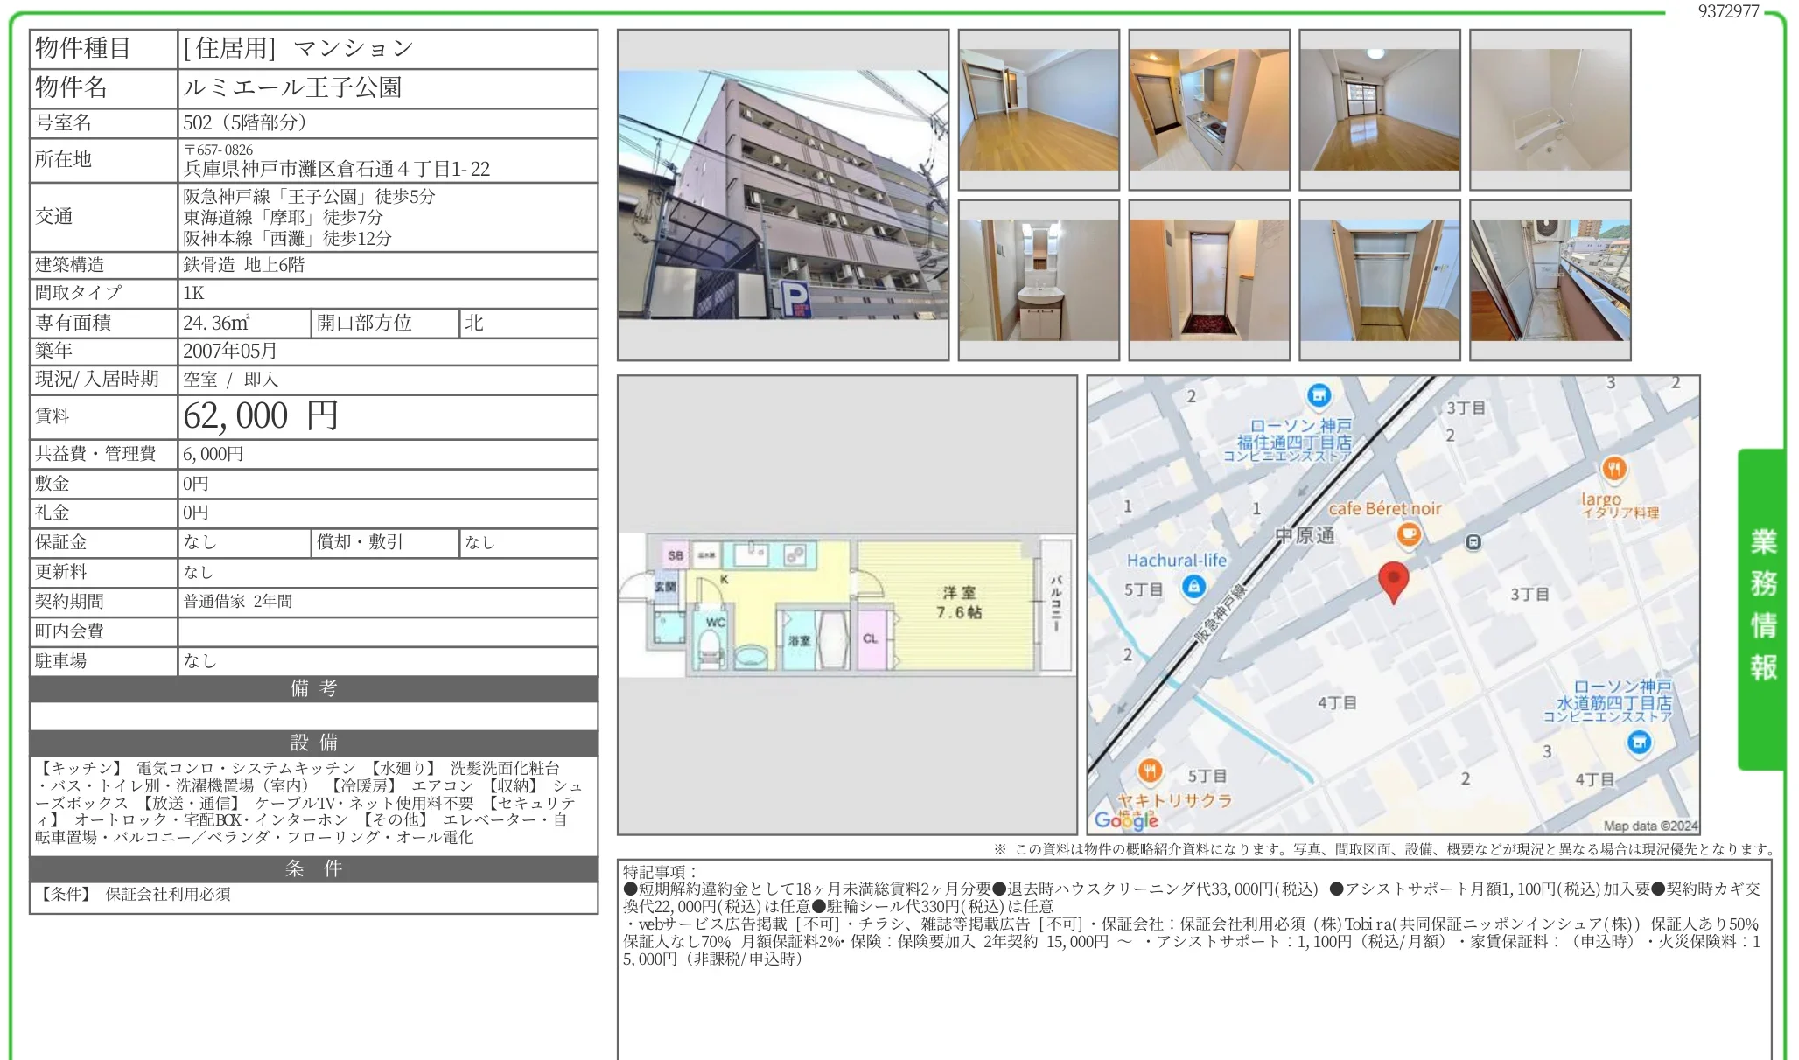The width and height of the screenshot is (1799, 1060).
Task: Open the entrance door photo thumbnail
Action: (1208, 280)
